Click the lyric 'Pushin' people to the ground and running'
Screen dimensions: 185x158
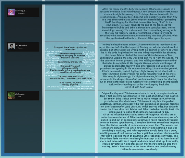[70, 70]
